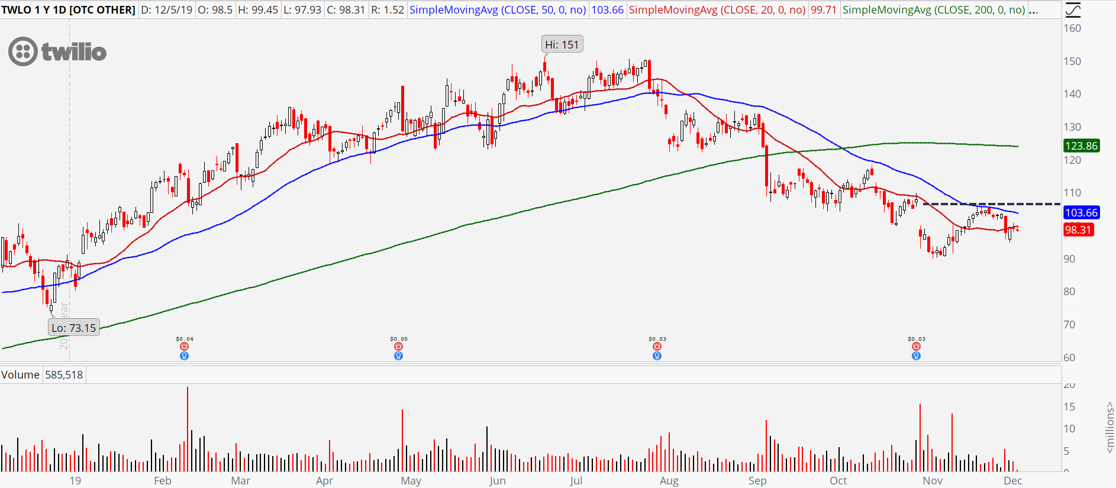1116x488 pixels.
Task: Click the 110 label on the price axis
Action: tap(1072, 192)
